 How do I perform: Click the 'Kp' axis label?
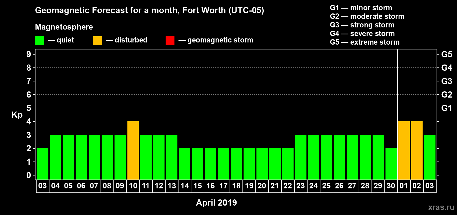click(x=17, y=115)
